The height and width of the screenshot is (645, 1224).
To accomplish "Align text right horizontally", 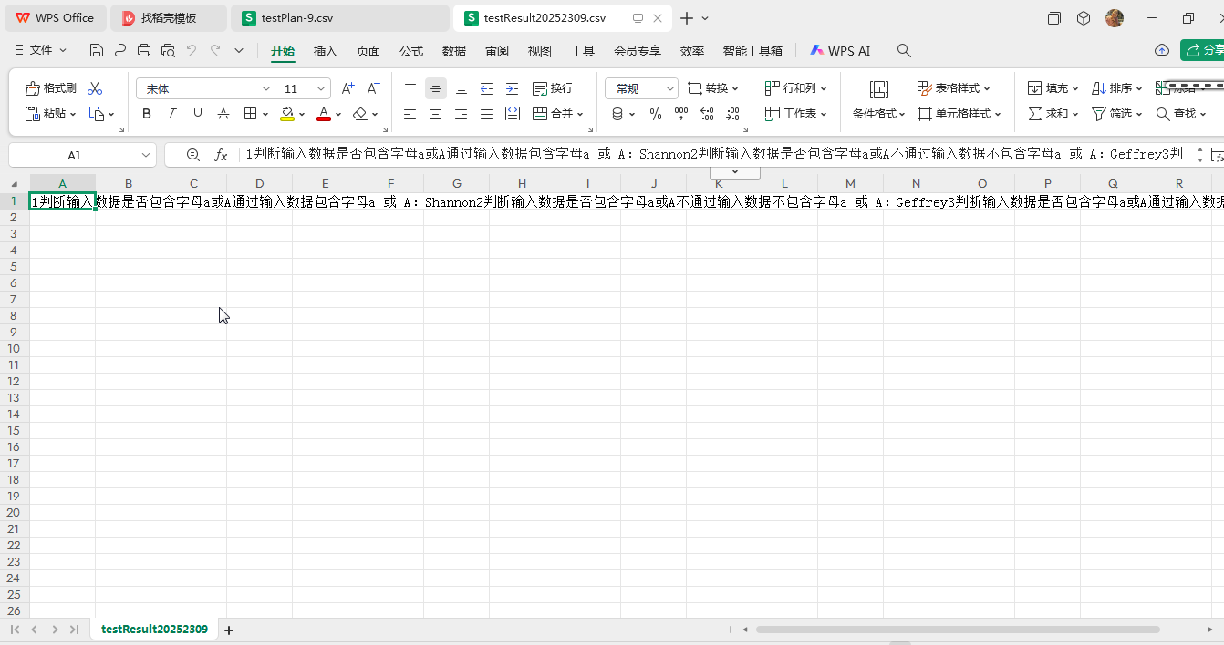I will pos(462,114).
